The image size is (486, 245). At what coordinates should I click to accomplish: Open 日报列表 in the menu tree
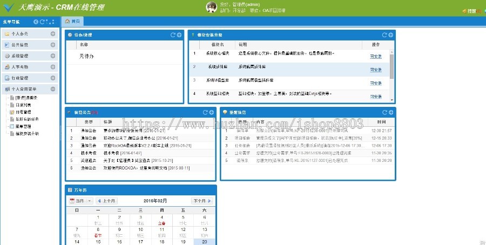pyautogui.click(x=23, y=105)
